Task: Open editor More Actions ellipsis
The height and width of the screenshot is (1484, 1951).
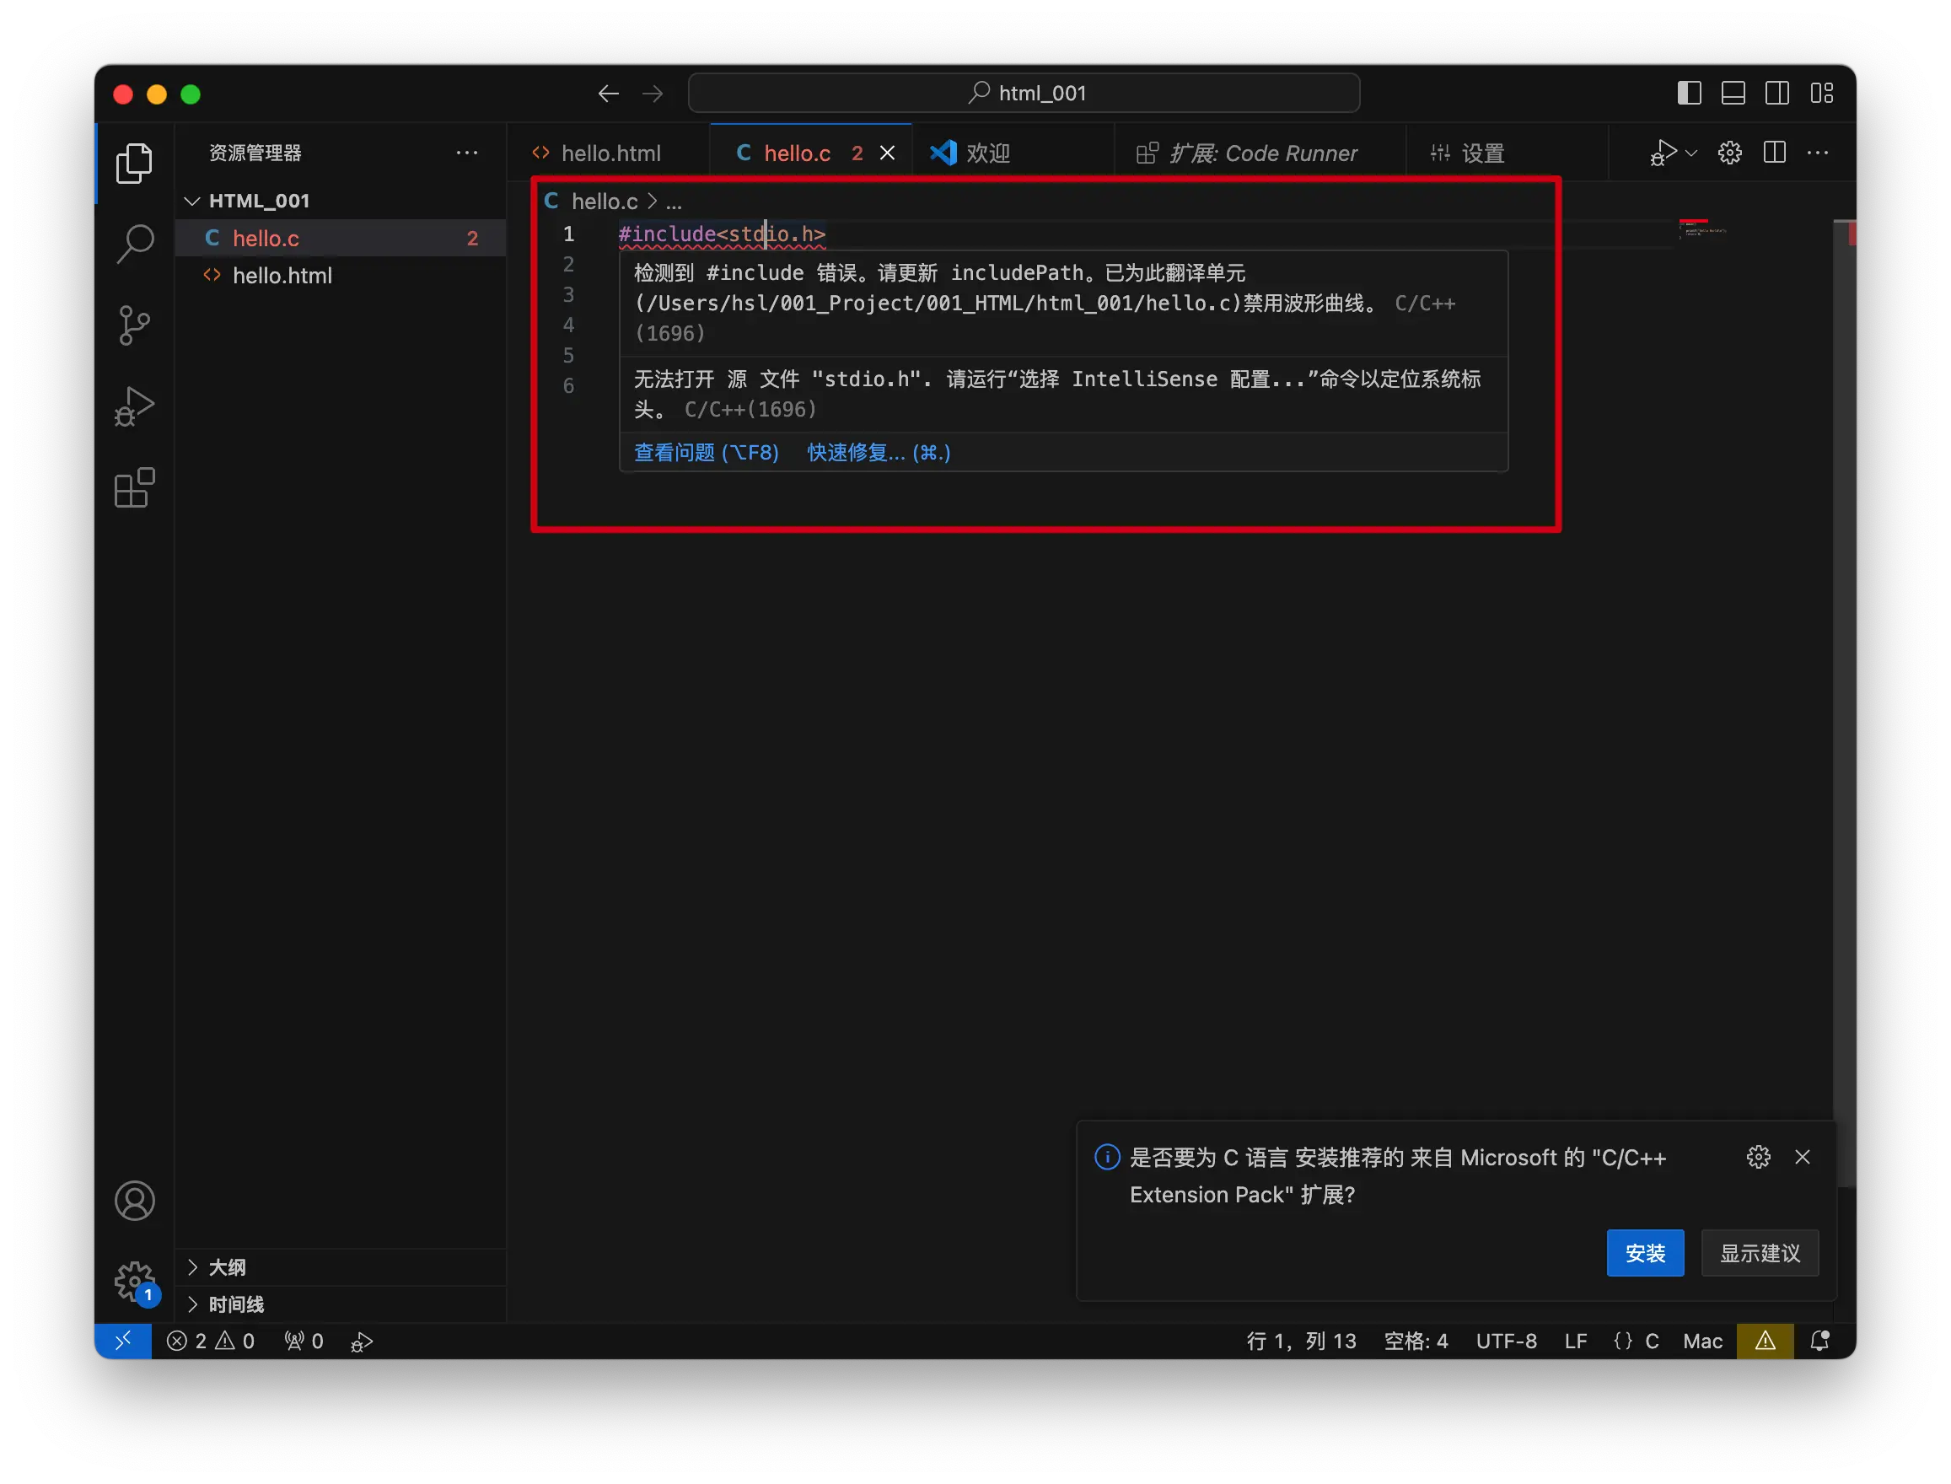Action: pyautogui.click(x=1818, y=153)
